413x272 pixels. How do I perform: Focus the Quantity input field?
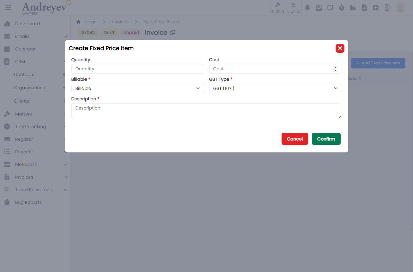137,69
